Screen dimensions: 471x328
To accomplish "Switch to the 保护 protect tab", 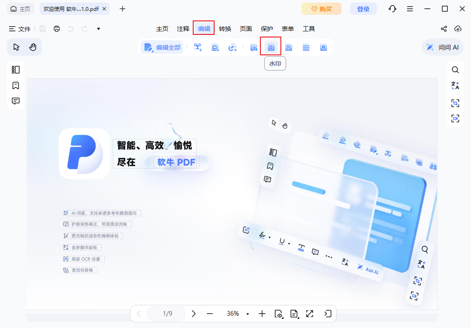I will click(267, 29).
